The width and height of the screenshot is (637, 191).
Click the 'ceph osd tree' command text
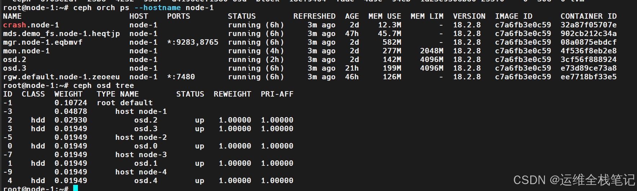click(103, 85)
